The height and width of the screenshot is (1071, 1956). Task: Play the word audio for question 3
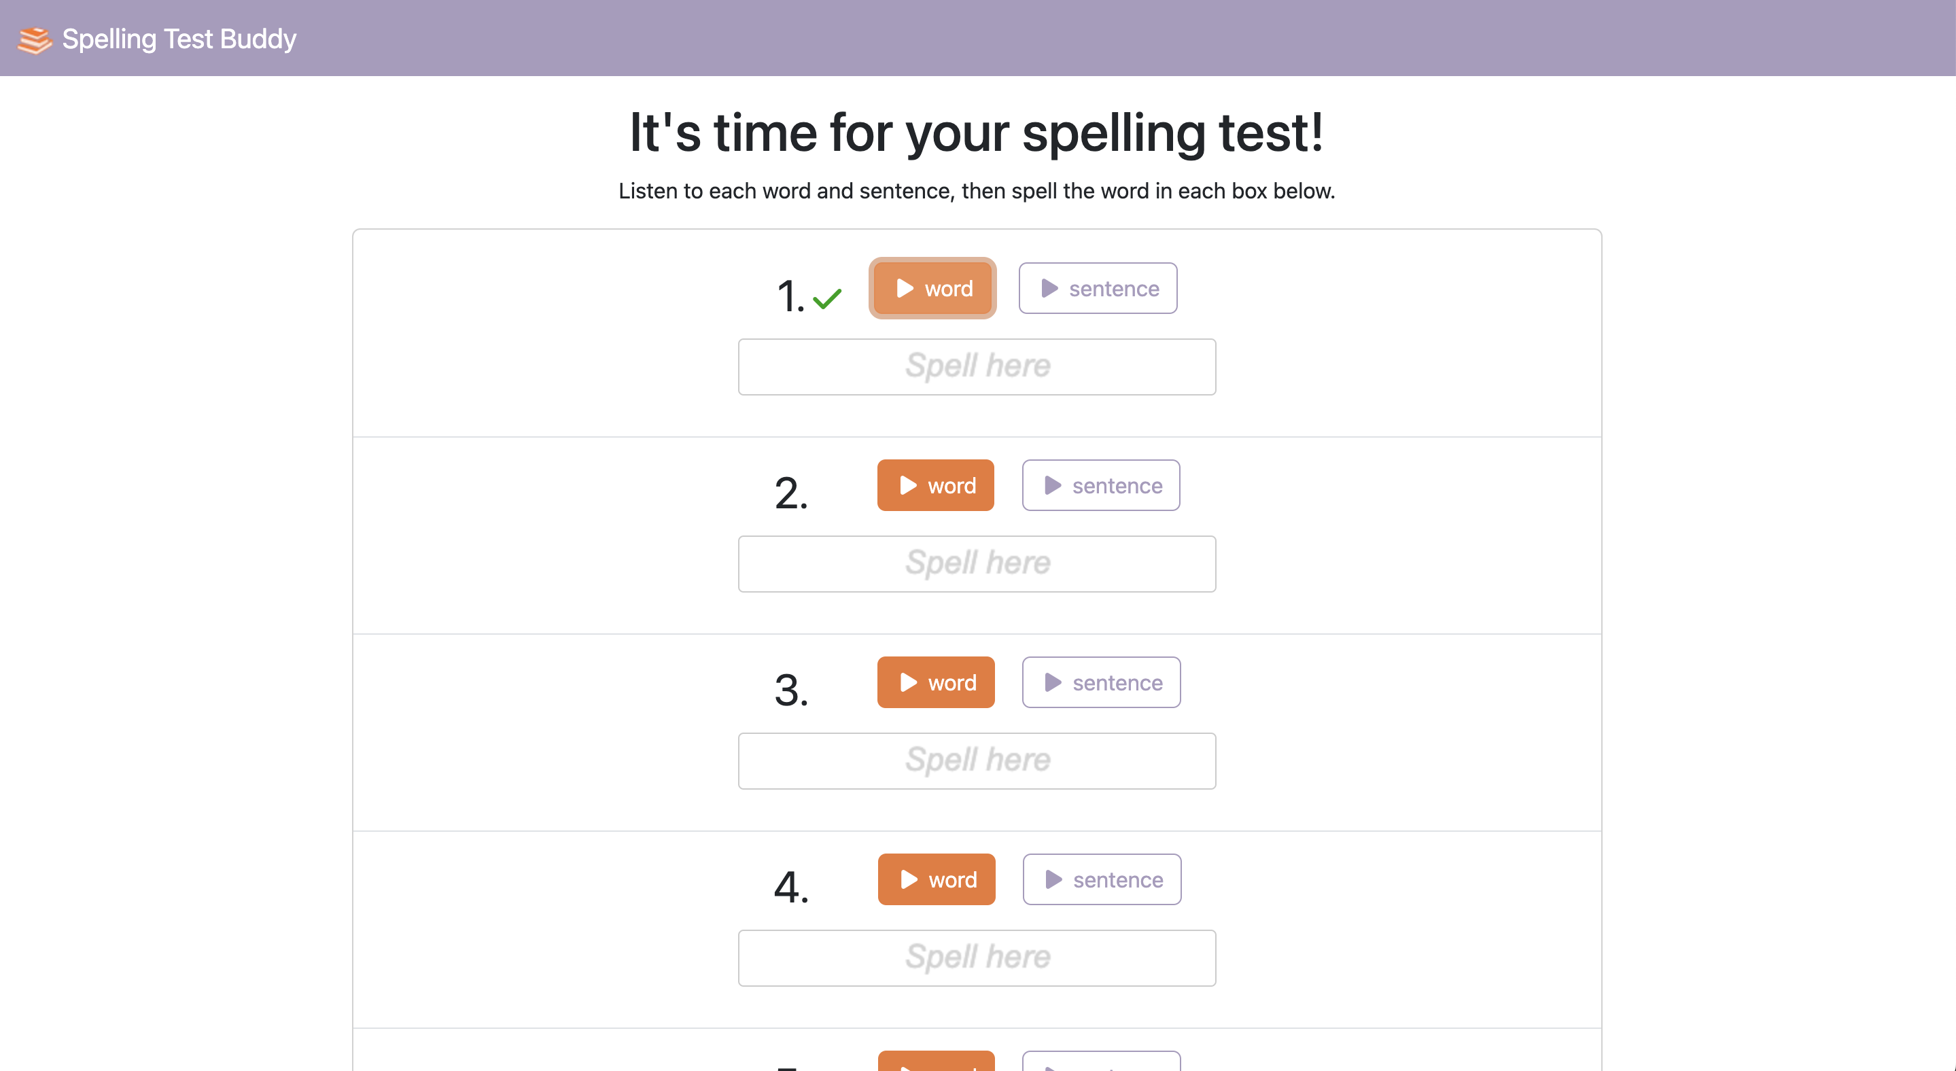tap(935, 682)
